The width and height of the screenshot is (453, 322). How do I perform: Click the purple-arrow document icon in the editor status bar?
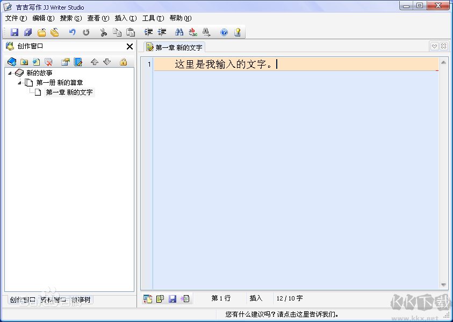point(185,298)
